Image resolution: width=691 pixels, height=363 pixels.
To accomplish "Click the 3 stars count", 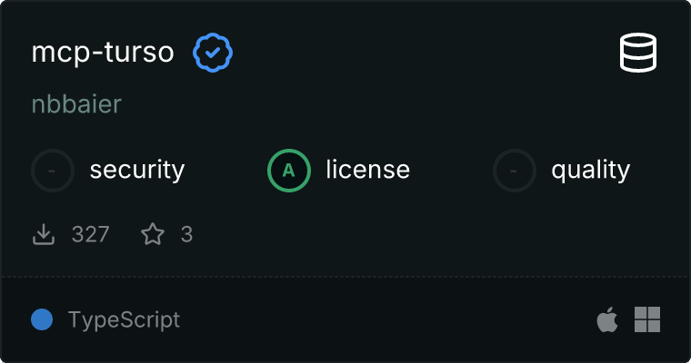I will click(186, 235).
